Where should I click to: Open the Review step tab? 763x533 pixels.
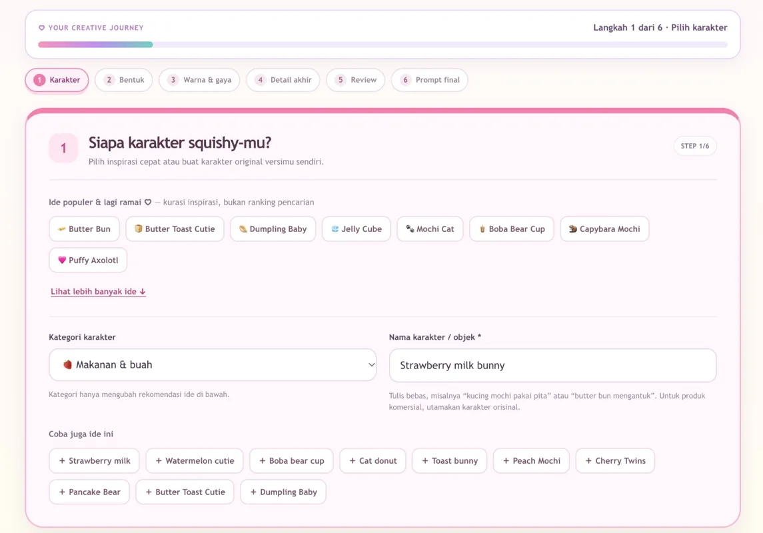[x=356, y=80]
